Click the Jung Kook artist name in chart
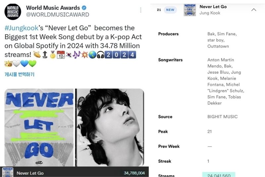The width and height of the screenshot is (265, 177). [x=210, y=13]
